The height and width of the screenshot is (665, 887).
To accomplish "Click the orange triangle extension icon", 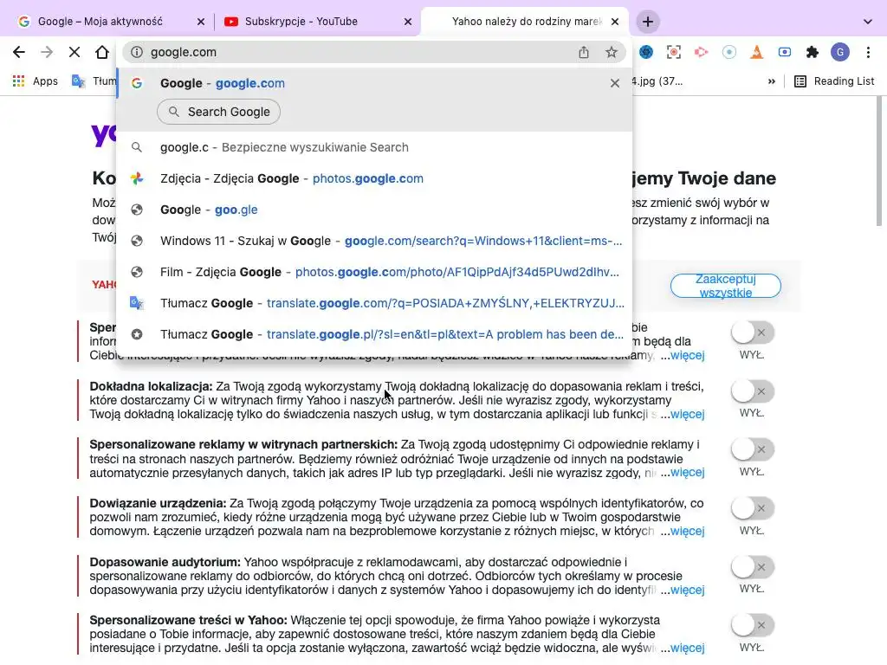I will point(757,52).
